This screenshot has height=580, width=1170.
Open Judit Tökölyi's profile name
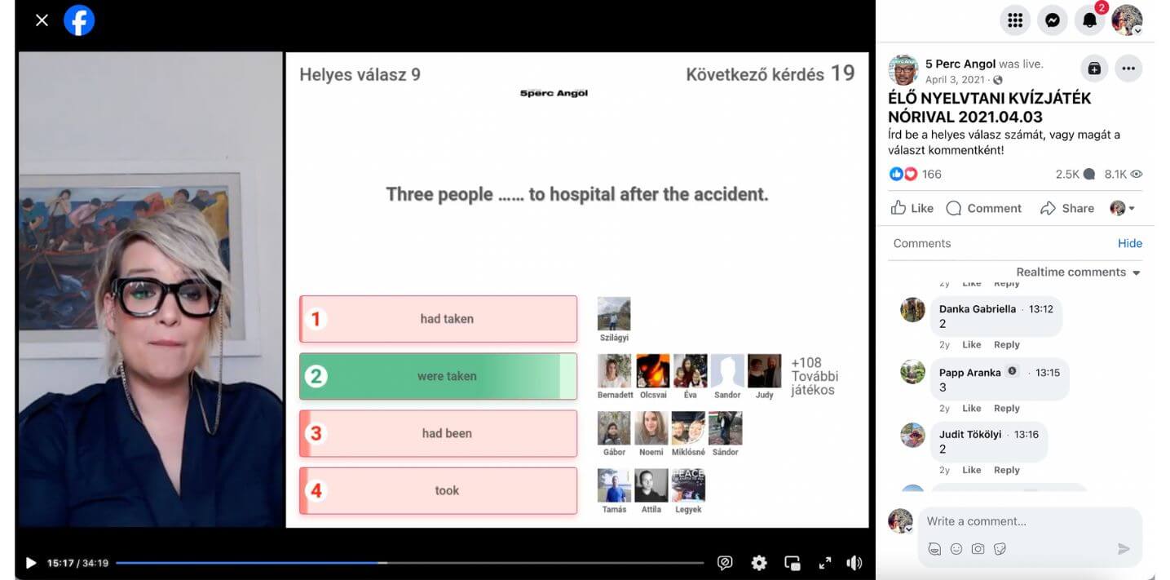click(970, 435)
